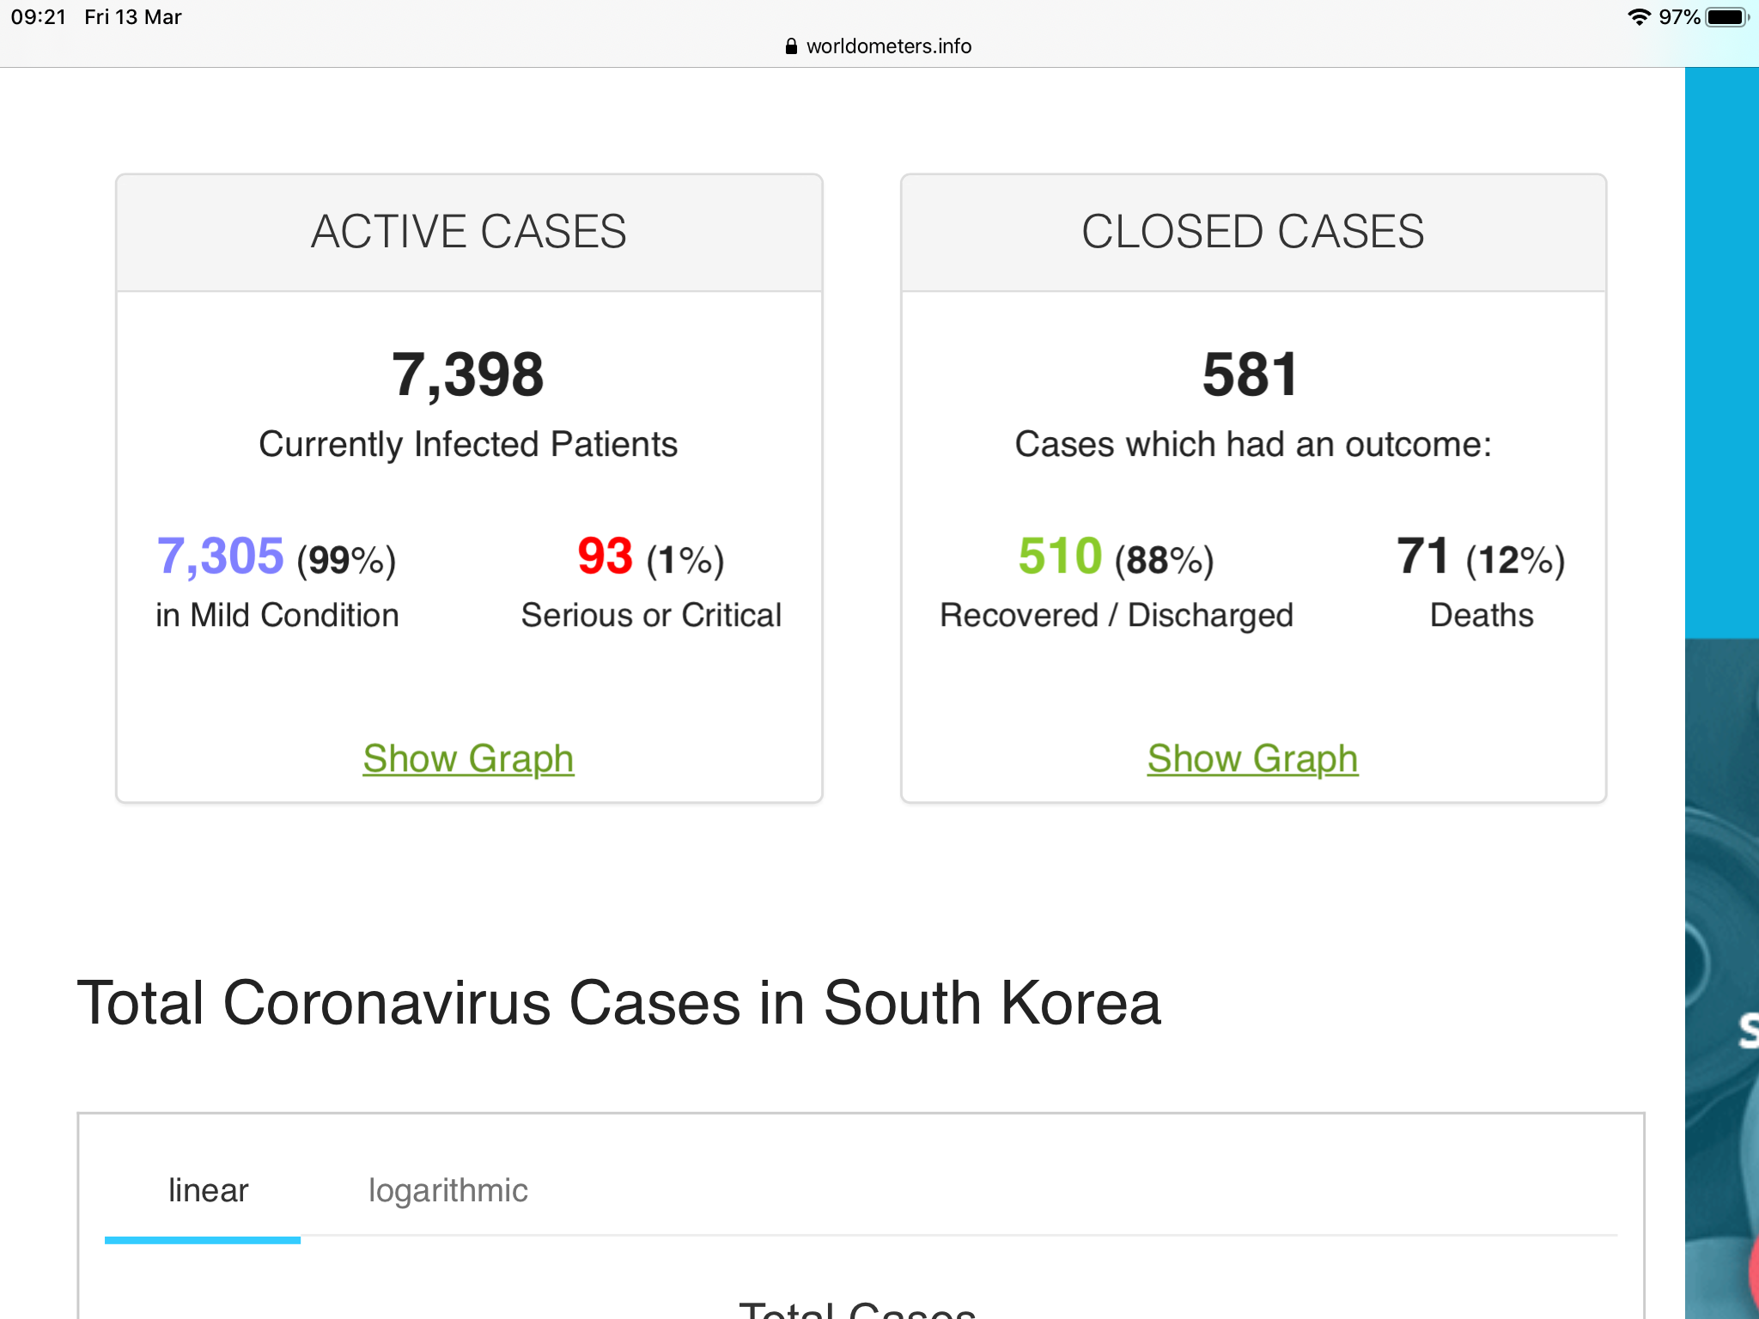Show graph for Active Cases
The height and width of the screenshot is (1319, 1759).
pyautogui.click(x=468, y=758)
